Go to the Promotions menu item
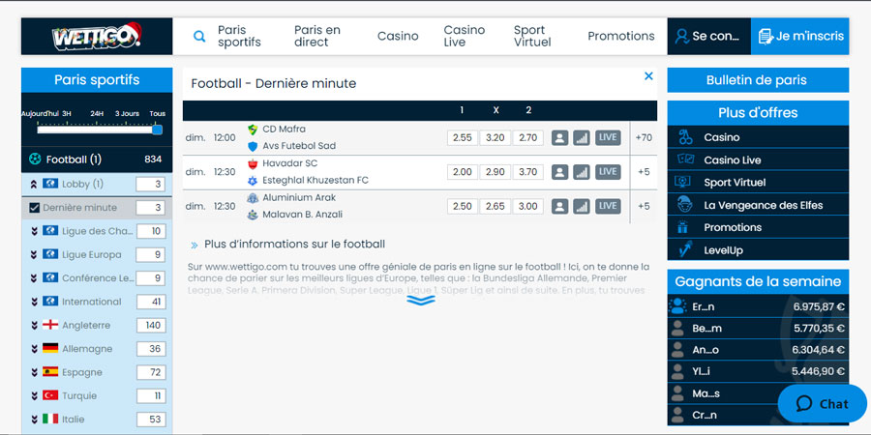 tap(620, 36)
